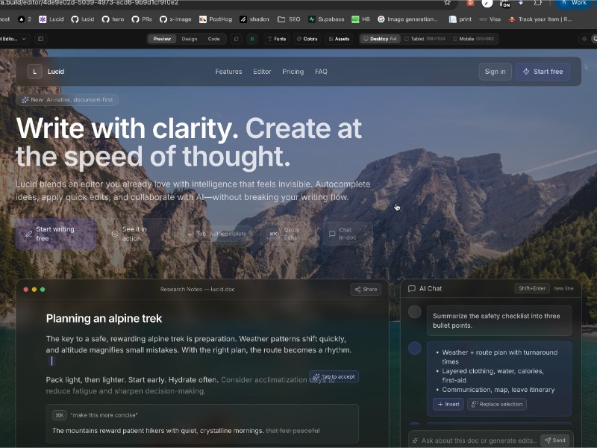Image resolution: width=597 pixels, height=448 pixels.
Task: Select Tablet 768×1024 viewport
Action: click(x=425, y=39)
